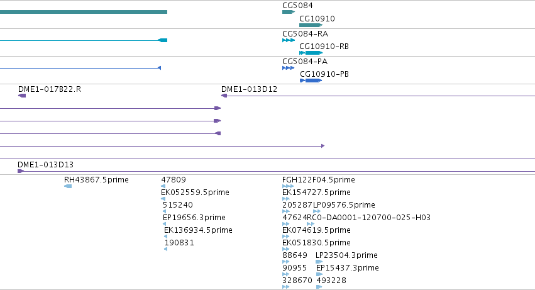The image size is (535, 290).
Task: Click the EP15437.3prime light-blue glyph
Action: (319, 274)
